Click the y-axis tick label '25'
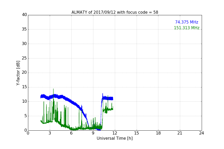The height and width of the screenshot is (149, 224). [x=24, y=58]
